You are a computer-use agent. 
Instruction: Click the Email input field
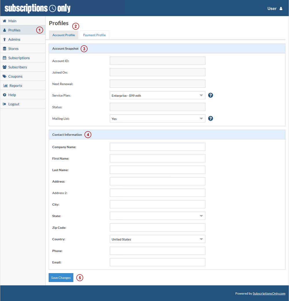(158, 262)
